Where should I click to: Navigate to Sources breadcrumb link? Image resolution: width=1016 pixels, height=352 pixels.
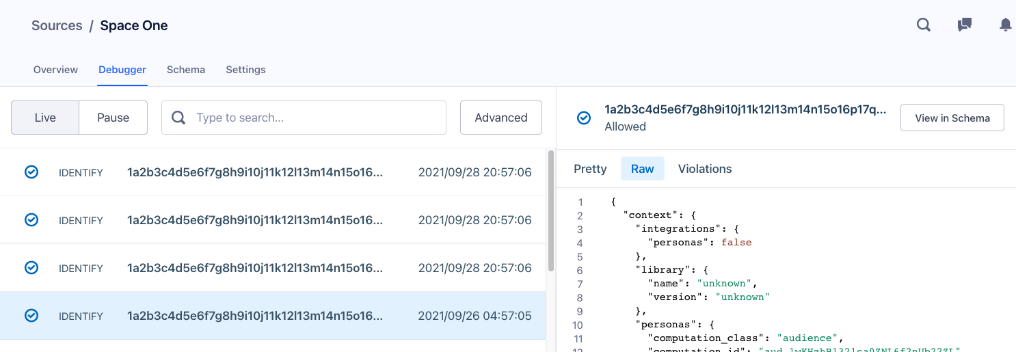coord(57,26)
